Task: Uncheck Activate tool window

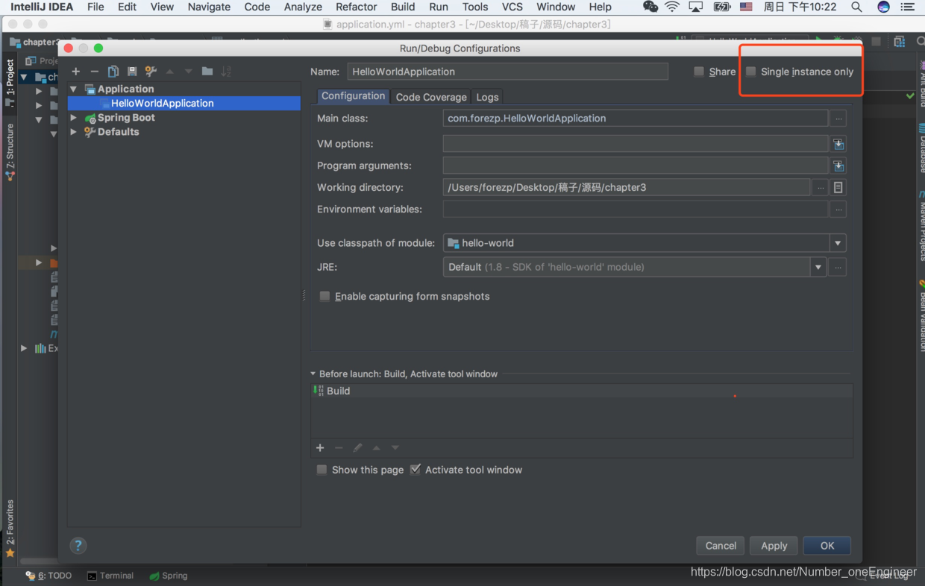Action: tap(416, 470)
